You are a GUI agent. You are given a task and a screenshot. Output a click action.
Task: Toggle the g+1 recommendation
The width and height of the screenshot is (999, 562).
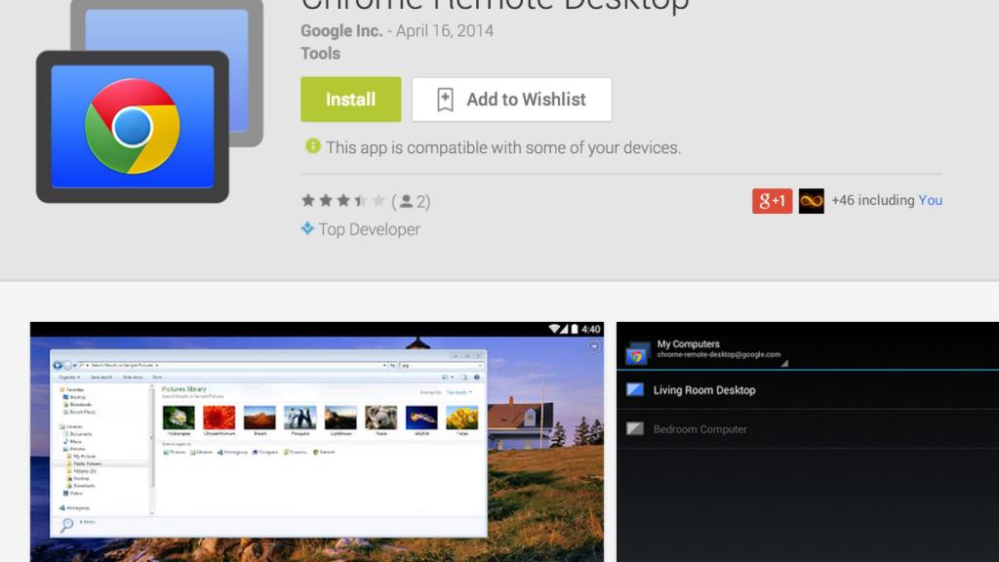coord(772,201)
